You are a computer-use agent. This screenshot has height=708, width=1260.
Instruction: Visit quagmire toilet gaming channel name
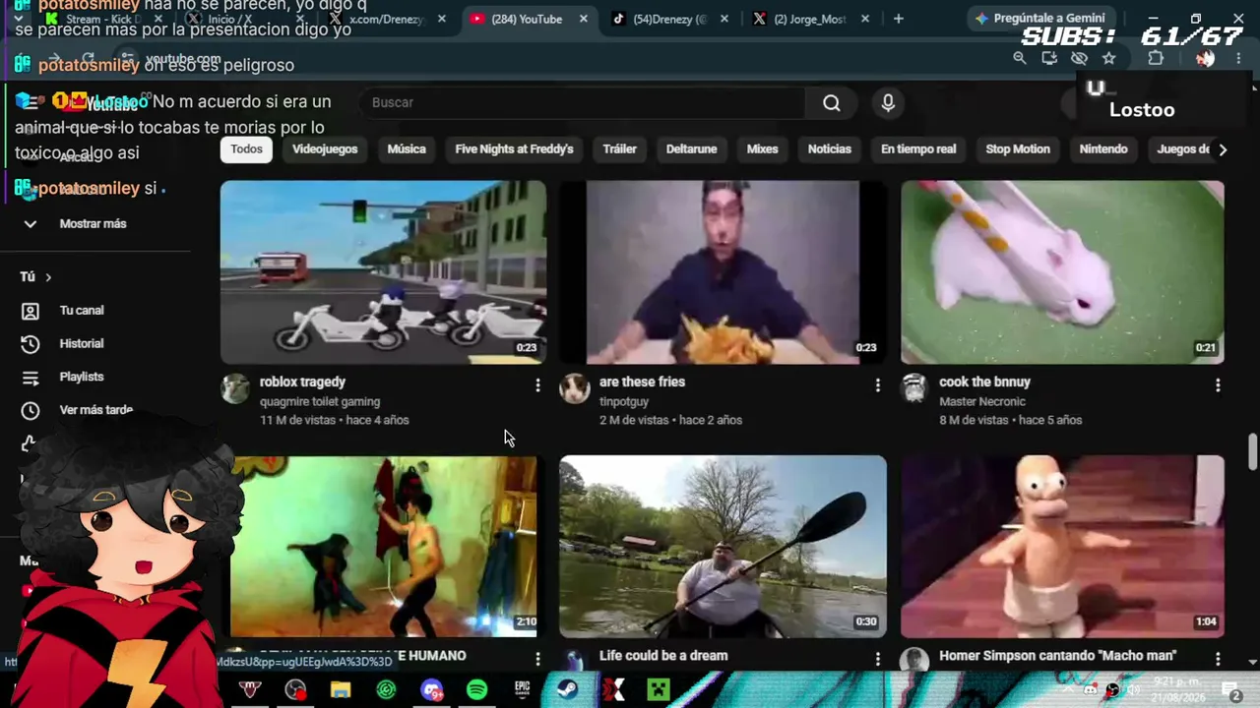point(320,401)
